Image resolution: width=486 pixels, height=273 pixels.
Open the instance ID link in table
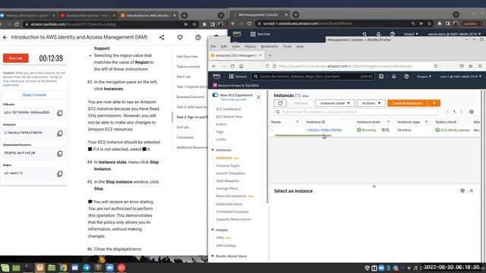324,130
